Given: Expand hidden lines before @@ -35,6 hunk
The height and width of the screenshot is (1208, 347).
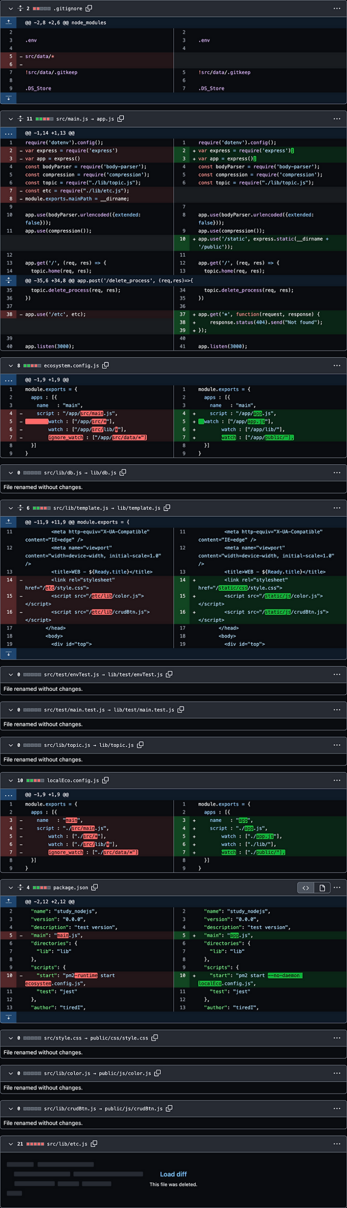Looking at the screenshot, I should click(x=8, y=280).
